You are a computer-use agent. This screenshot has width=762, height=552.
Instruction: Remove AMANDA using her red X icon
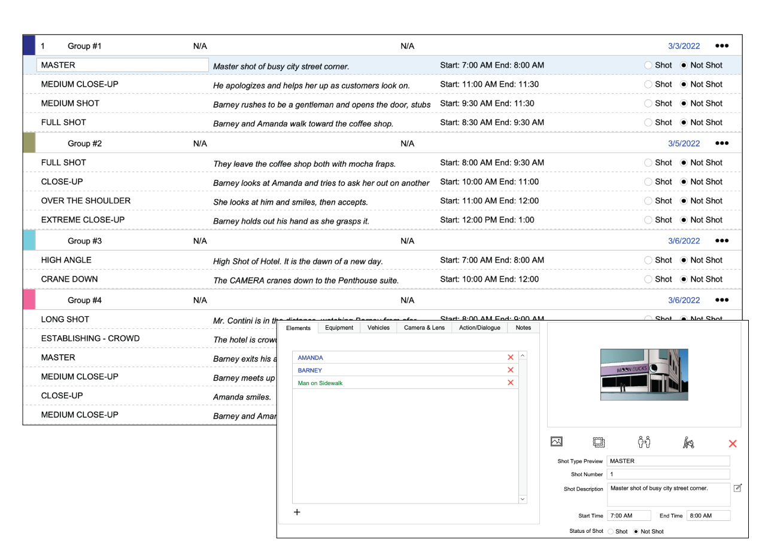(x=510, y=357)
